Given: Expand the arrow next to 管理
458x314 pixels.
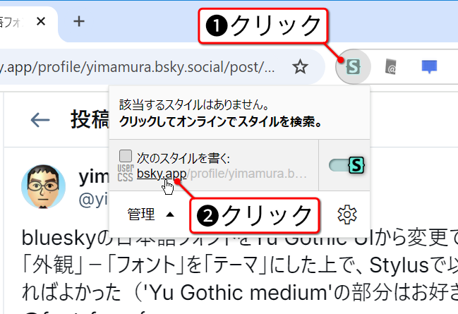Looking at the screenshot, I should point(169,215).
